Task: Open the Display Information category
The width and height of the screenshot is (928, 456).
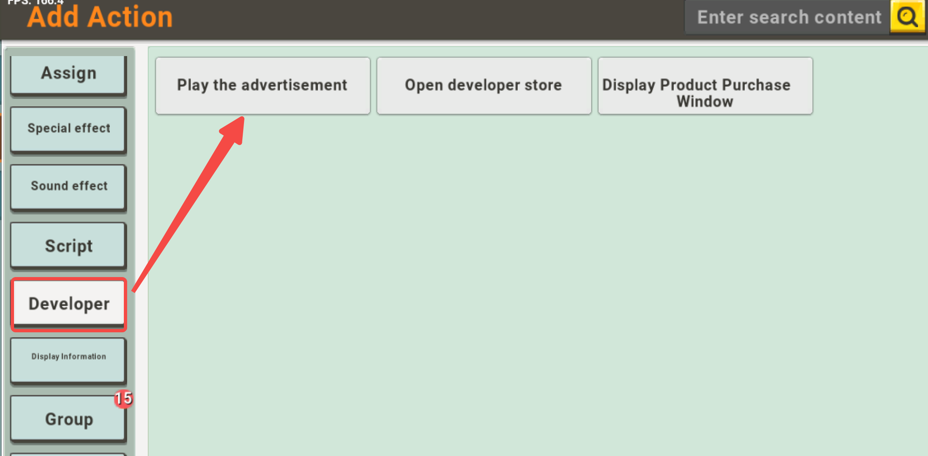Action: coord(69,357)
